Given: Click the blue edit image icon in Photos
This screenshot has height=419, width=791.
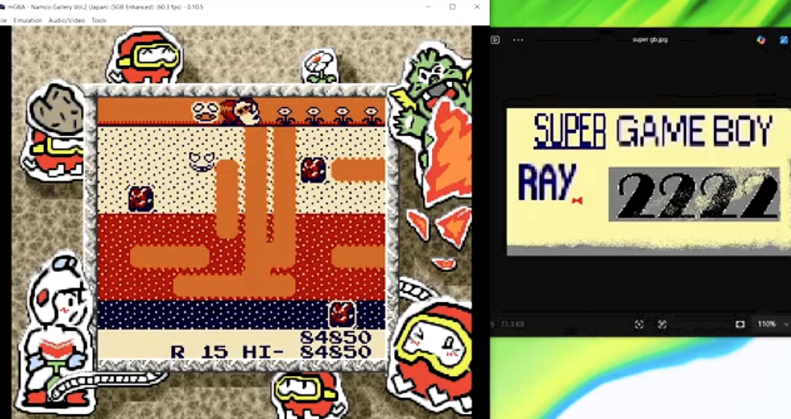Looking at the screenshot, I should 784,40.
